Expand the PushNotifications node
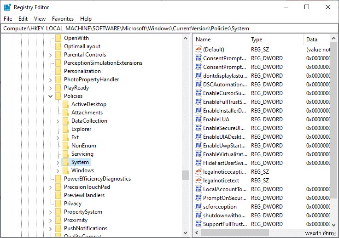 pos(50,229)
